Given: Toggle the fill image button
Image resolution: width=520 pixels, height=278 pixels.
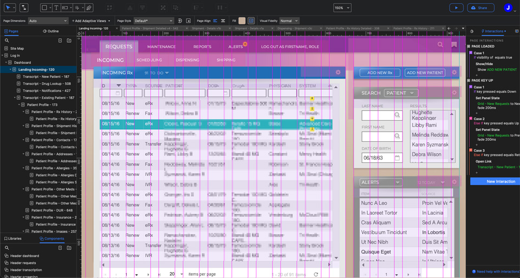Looking at the screenshot, I should (251, 21).
